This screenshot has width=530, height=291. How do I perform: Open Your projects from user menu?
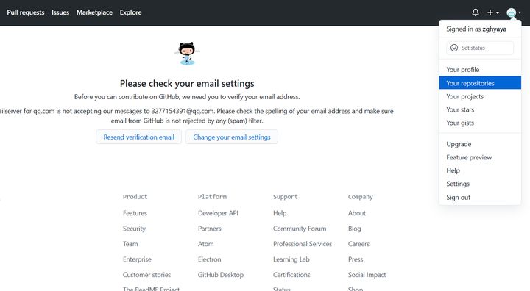[480, 96]
